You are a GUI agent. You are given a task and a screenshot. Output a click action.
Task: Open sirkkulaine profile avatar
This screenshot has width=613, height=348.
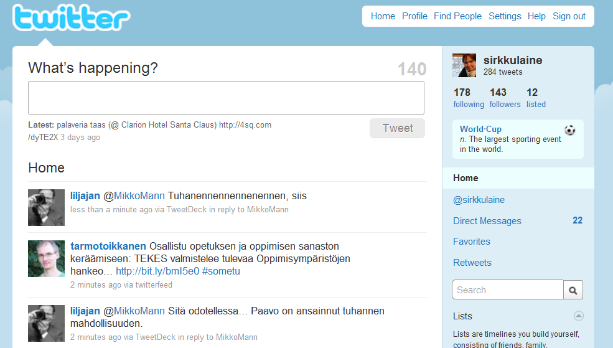point(464,65)
